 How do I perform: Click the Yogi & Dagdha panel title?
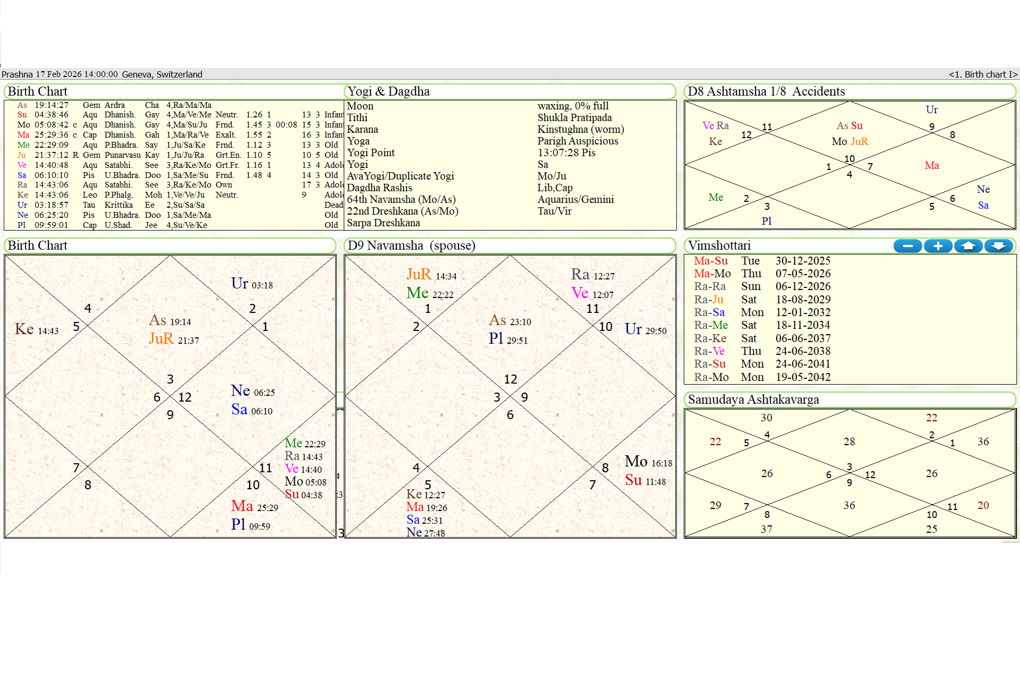[x=388, y=91]
